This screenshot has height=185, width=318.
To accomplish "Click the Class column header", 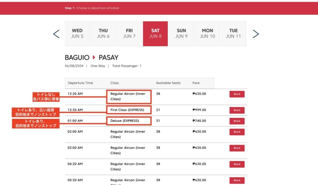I will (x=115, y=83).
